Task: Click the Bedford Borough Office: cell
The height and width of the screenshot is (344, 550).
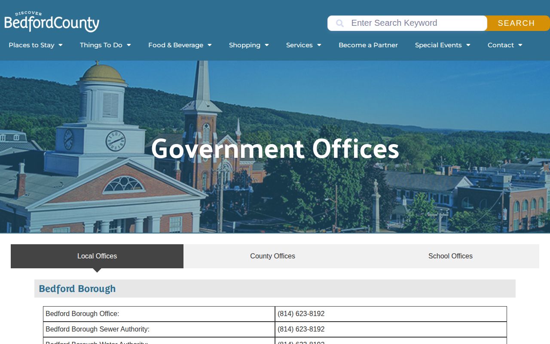Action: pyautogui.click(x=159, y=314)
